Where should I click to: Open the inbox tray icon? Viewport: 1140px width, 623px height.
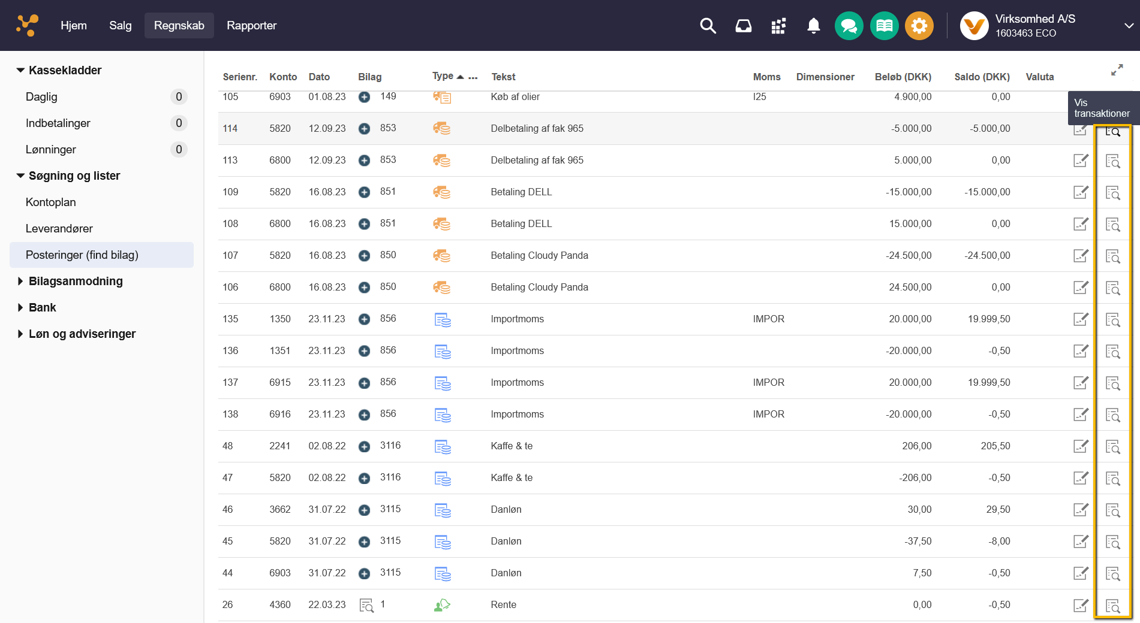[743, 26]
